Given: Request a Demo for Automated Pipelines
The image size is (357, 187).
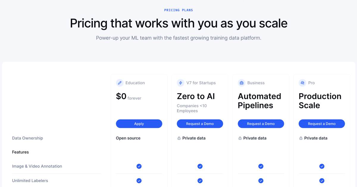Looking at the screenshot, I should [x=261, y=124].
